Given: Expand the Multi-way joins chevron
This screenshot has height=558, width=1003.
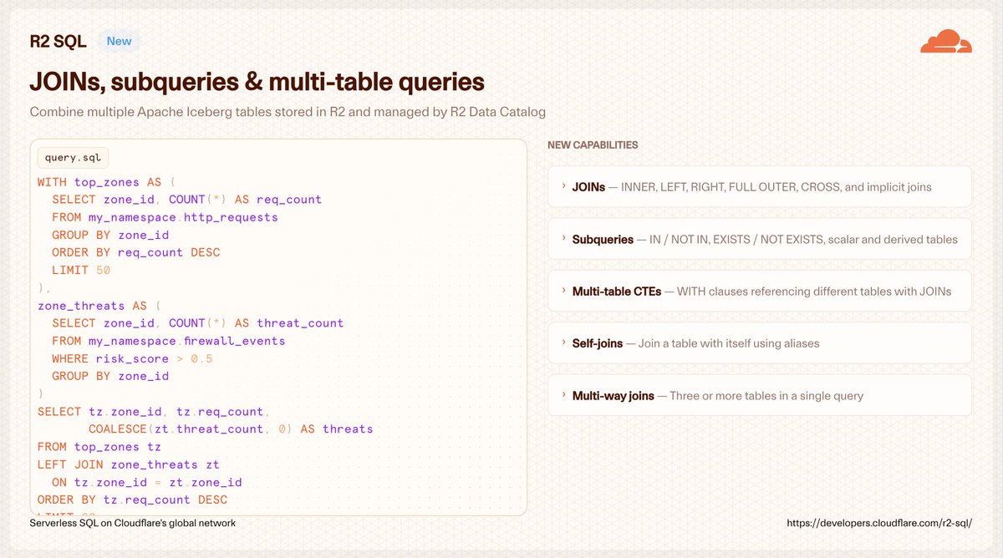Looking at the screenshot, I should pyautogui.click(x=563, y=395).
